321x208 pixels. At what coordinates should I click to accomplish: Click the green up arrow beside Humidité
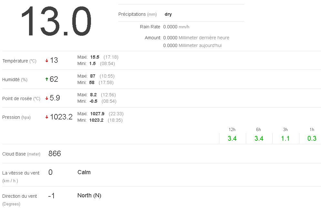click(x=47, y=79)
